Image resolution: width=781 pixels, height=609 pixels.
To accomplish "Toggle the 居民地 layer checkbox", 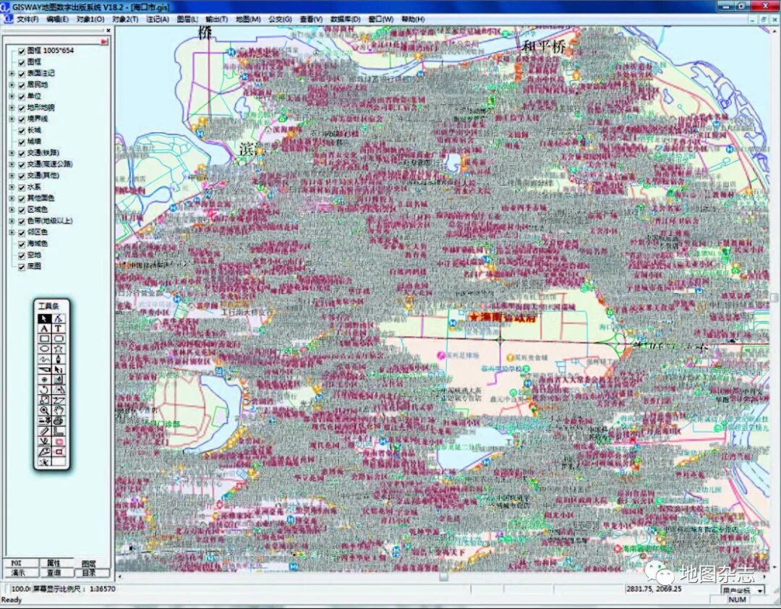I will [22, 85].
